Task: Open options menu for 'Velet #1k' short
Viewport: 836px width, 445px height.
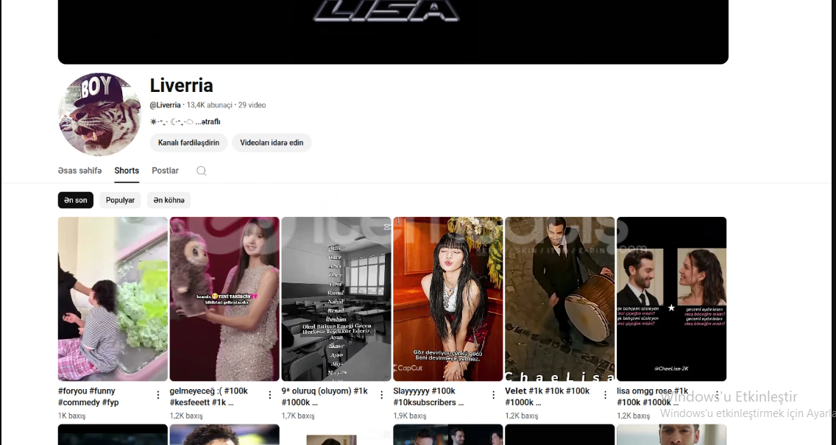Action: click(605, 395)
